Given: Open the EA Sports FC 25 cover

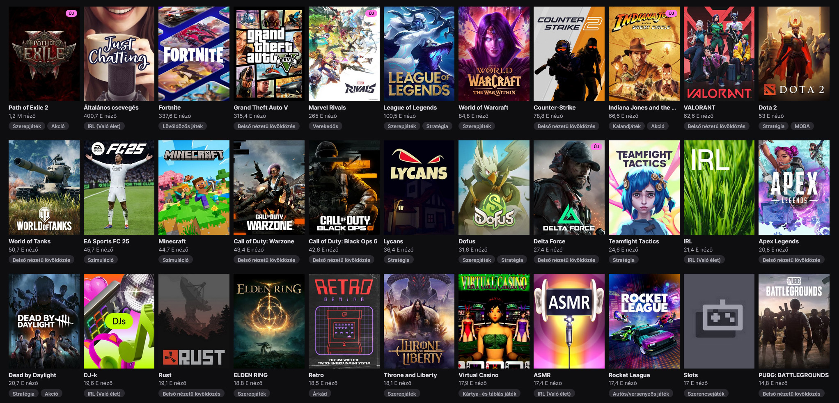Looking at the screenshot, I should point(119,188).
